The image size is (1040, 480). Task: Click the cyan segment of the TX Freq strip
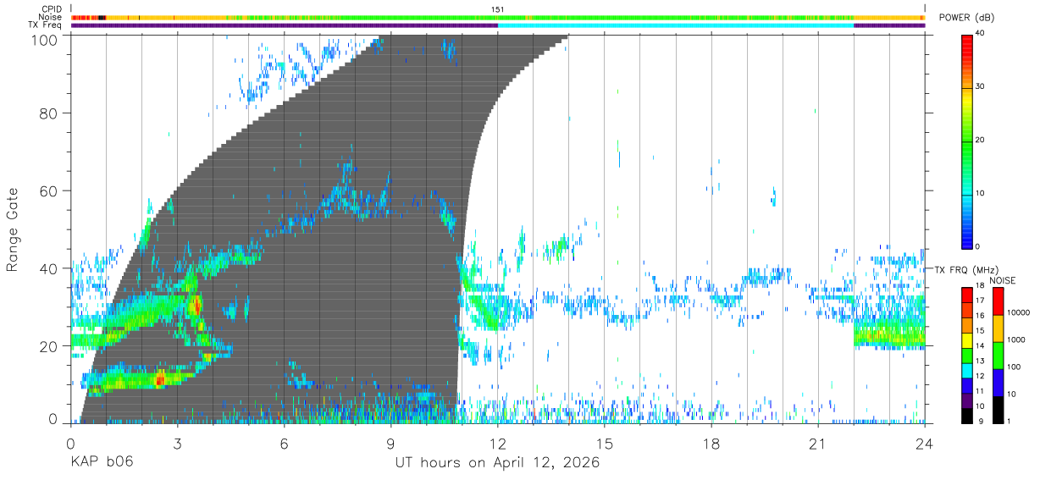pyautogui.click(x=676, y=25)
